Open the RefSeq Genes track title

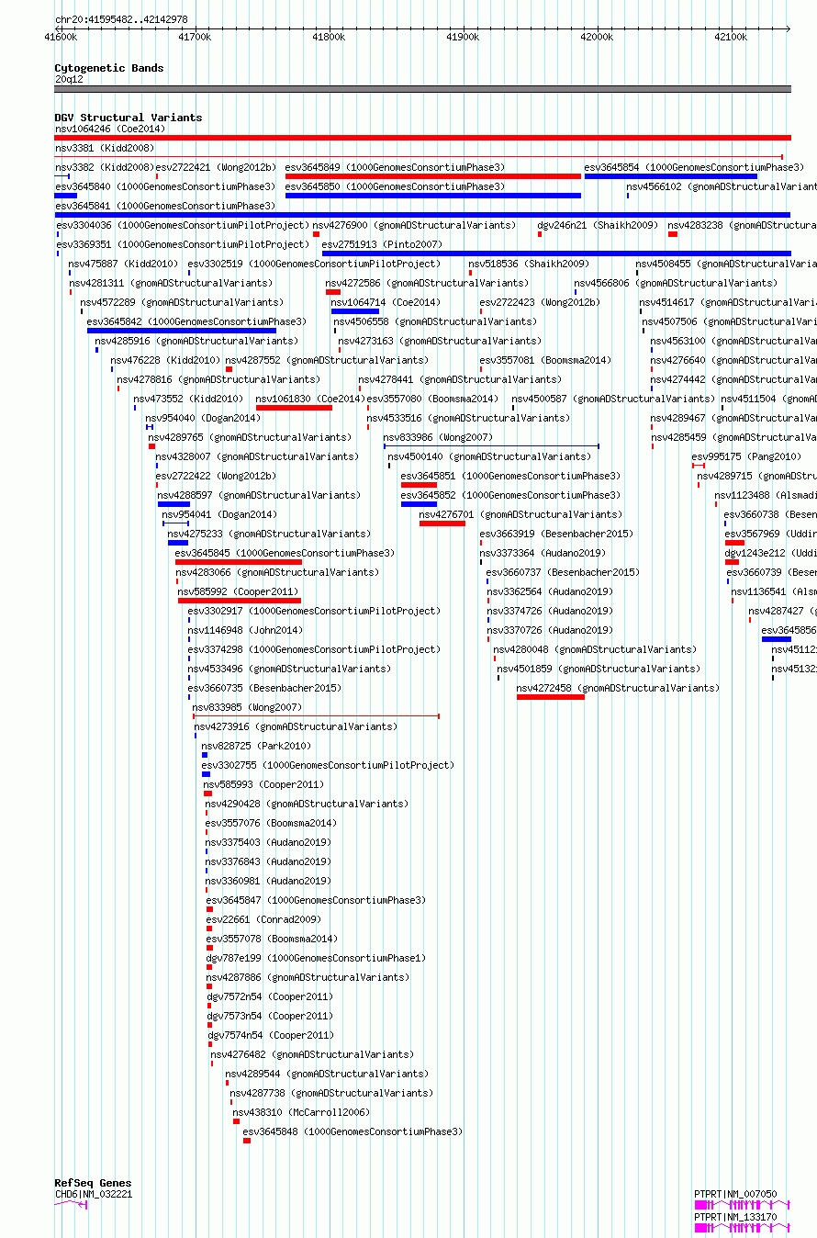93,1183
